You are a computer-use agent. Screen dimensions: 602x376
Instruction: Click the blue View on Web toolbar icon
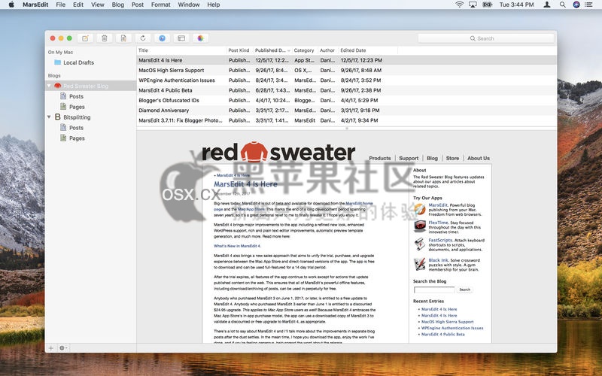tap(162, 38)
